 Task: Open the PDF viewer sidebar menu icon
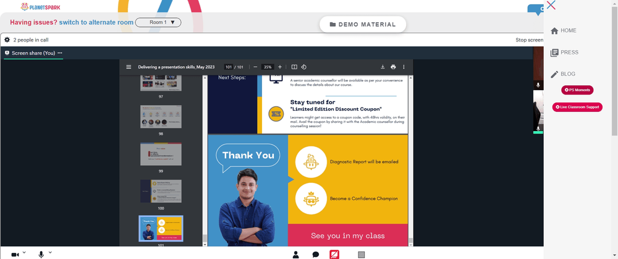pos(129,67)
